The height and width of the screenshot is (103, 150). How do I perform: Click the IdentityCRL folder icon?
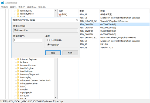pos(18,11)
